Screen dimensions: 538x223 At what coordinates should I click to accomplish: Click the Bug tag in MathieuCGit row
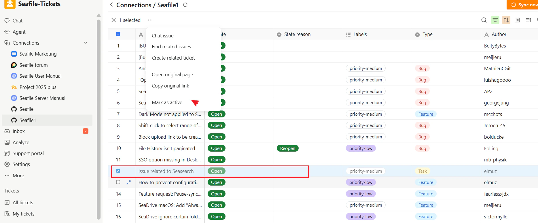click(422, 68)
